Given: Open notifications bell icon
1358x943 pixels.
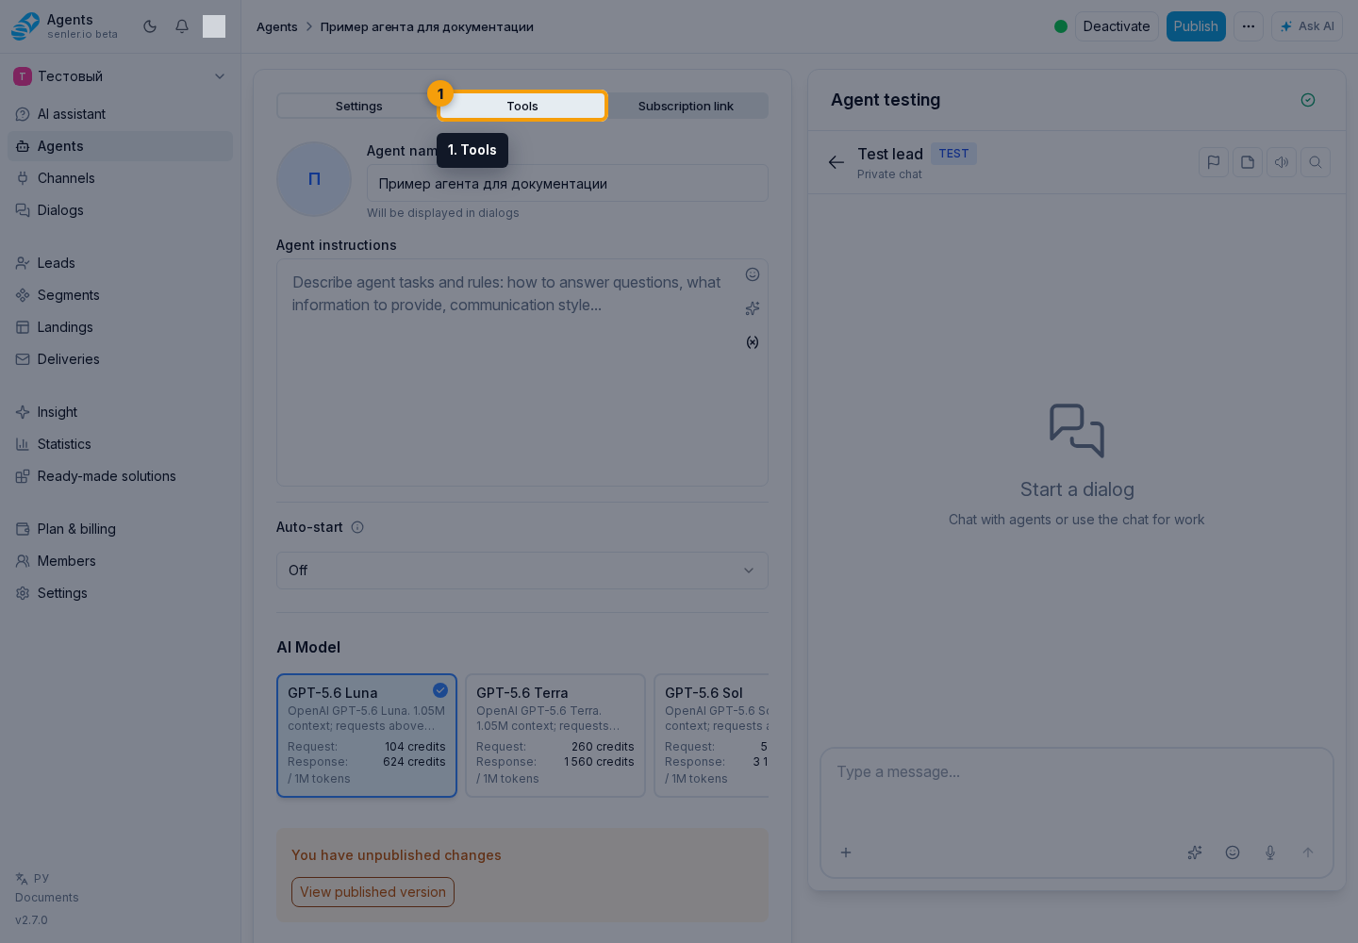Looking at the screenshot, I should point(182,26).
